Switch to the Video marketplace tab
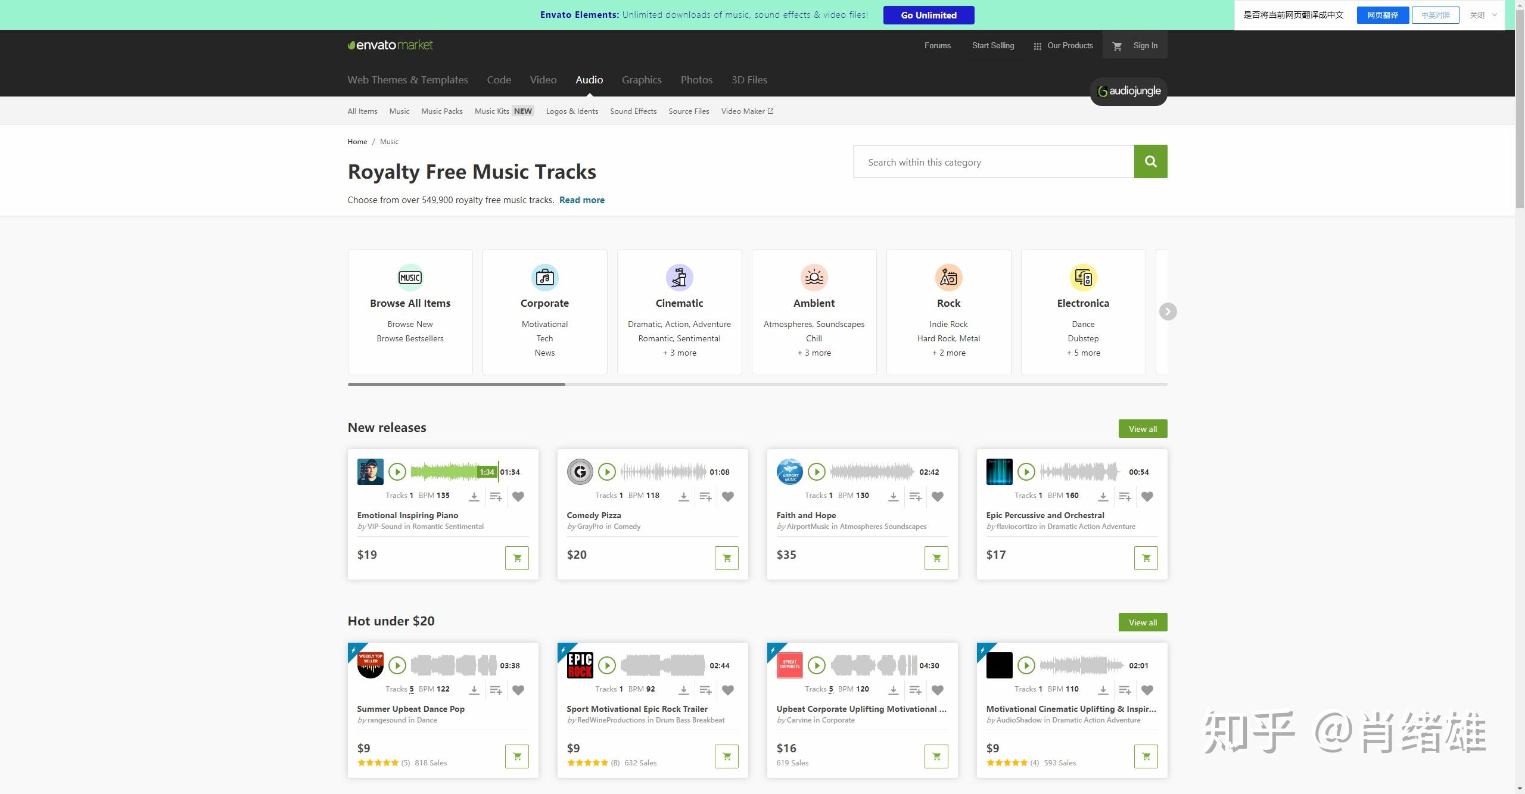The image size is (1525, 794). tap(543, 80)
